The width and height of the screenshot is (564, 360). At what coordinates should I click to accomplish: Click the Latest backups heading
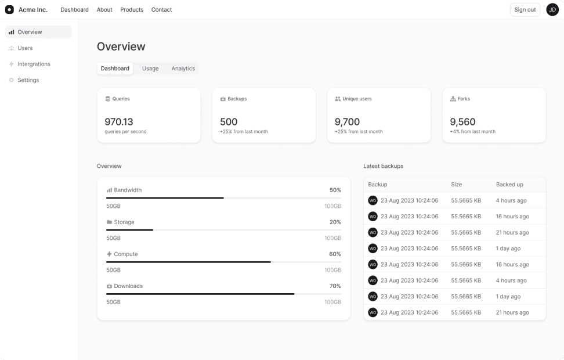point(383,166)
